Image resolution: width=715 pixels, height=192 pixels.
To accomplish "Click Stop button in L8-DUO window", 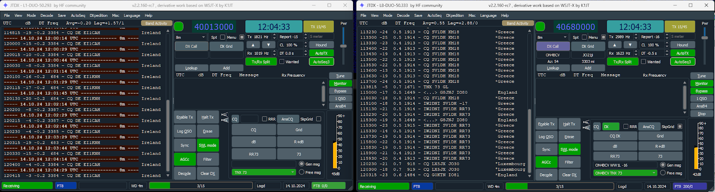I will click(x=701, y=114).
